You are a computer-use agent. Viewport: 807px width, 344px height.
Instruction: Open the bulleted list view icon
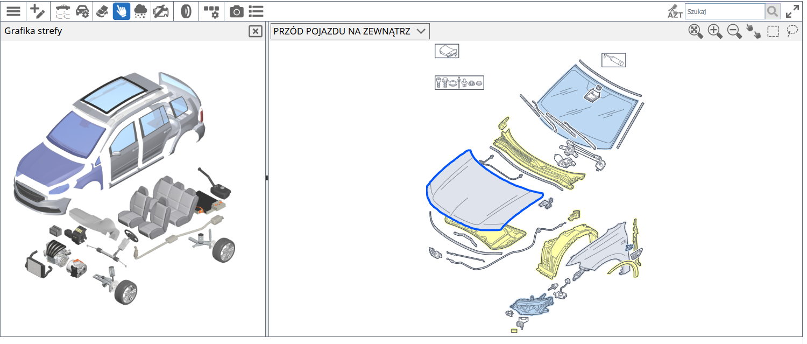coord(256,11)
